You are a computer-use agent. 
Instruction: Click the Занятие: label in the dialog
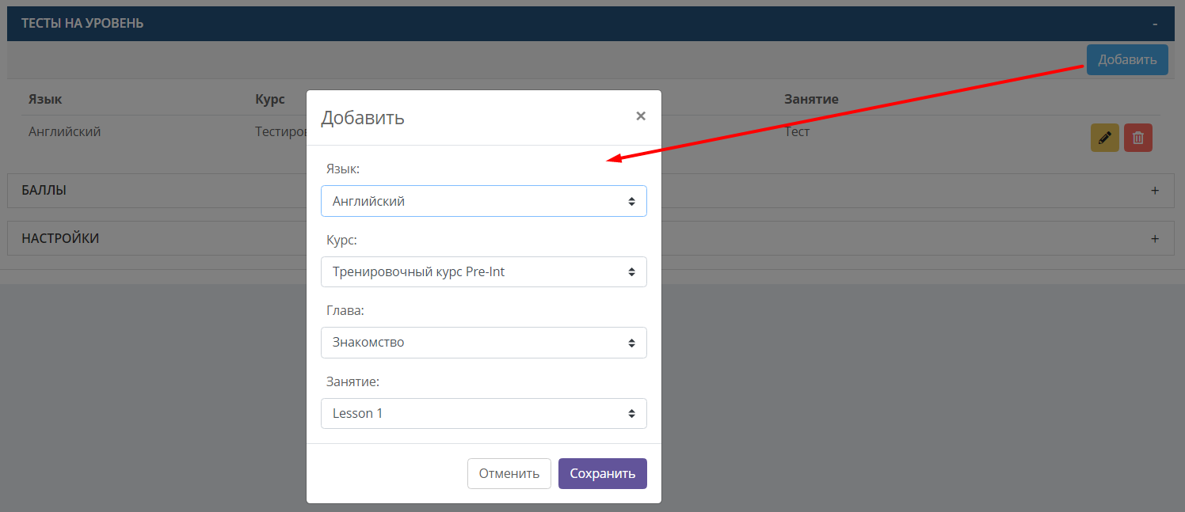point(353,381)
